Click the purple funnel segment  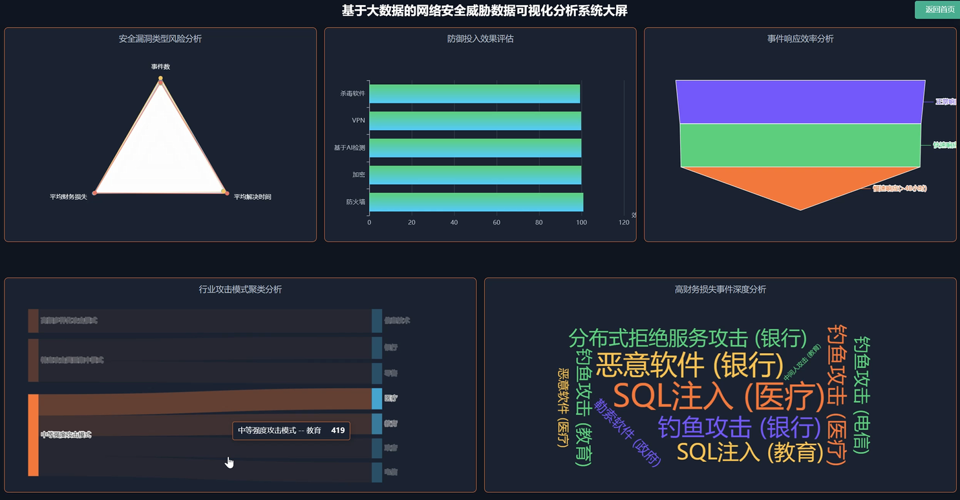coord(800,102)
